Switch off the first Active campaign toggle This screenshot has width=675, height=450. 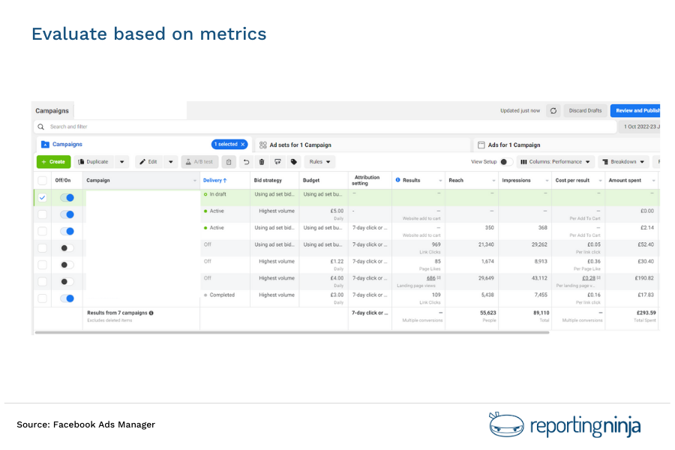pyautogui.click(x=67, y=214)
